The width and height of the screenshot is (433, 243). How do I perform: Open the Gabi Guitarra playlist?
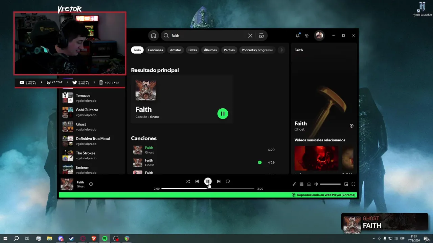point(91,112)
